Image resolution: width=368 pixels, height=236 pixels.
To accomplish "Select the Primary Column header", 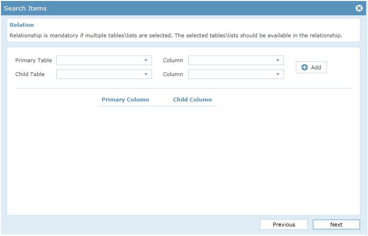I will (125, 100).
